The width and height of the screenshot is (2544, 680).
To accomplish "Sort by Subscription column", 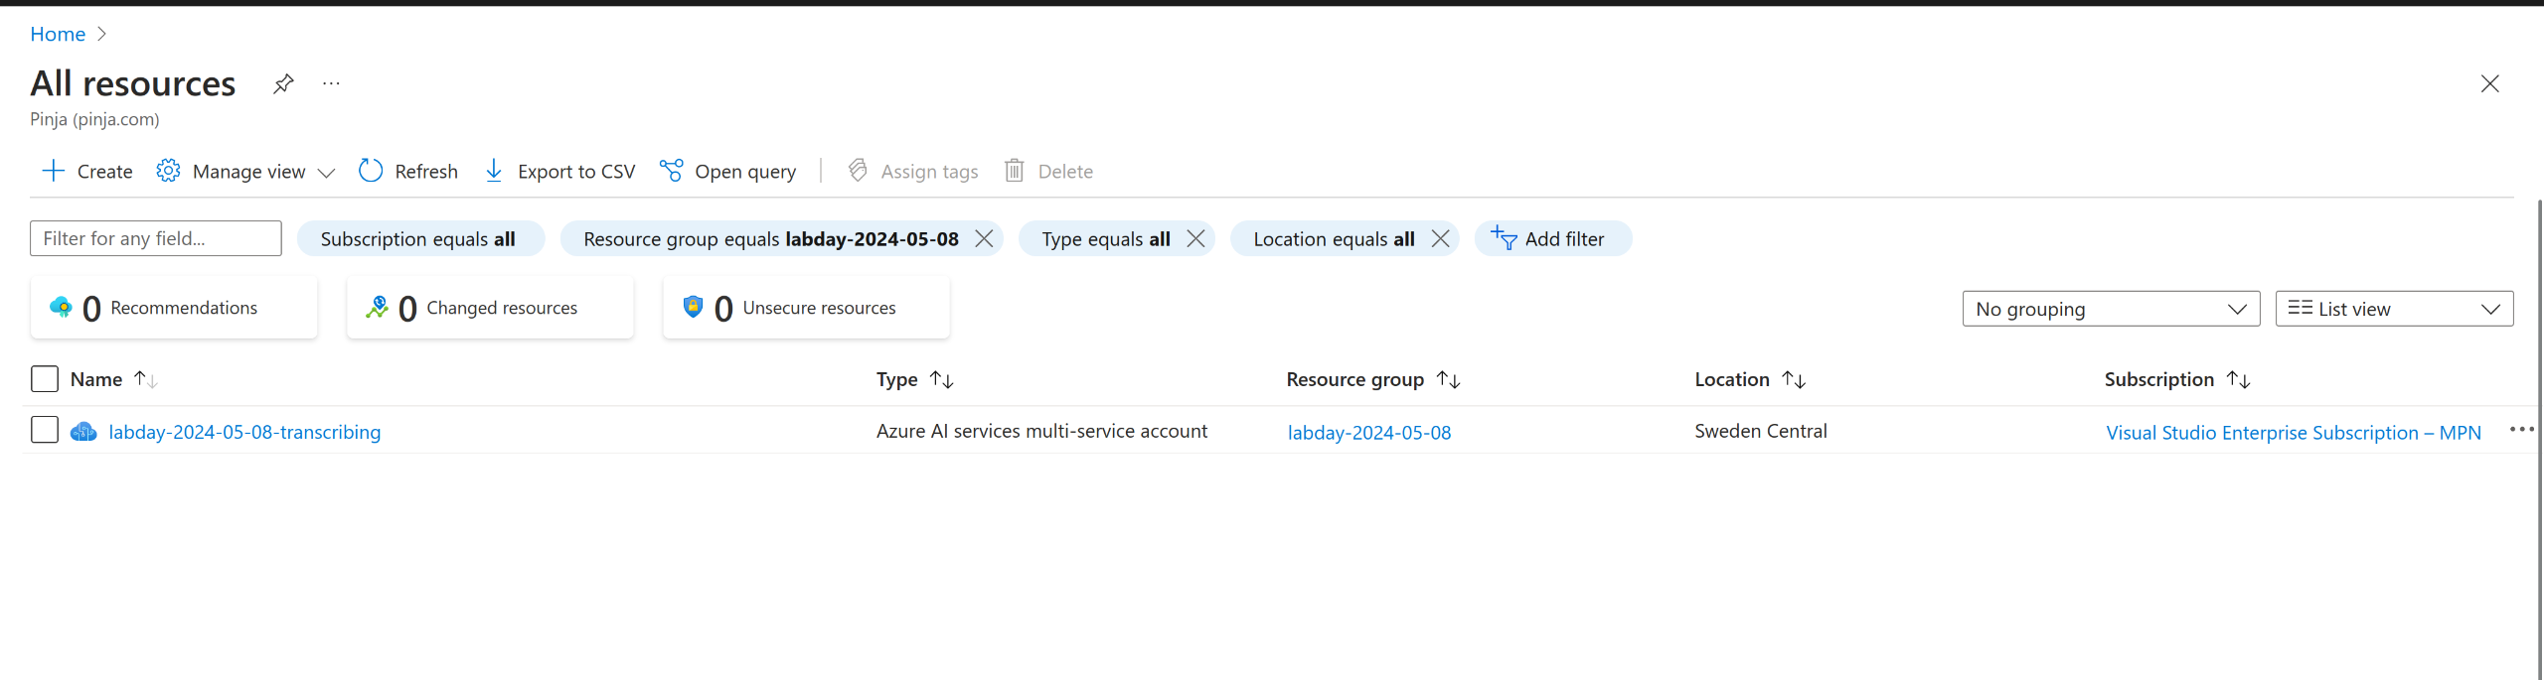I will tap(2176, 379).
